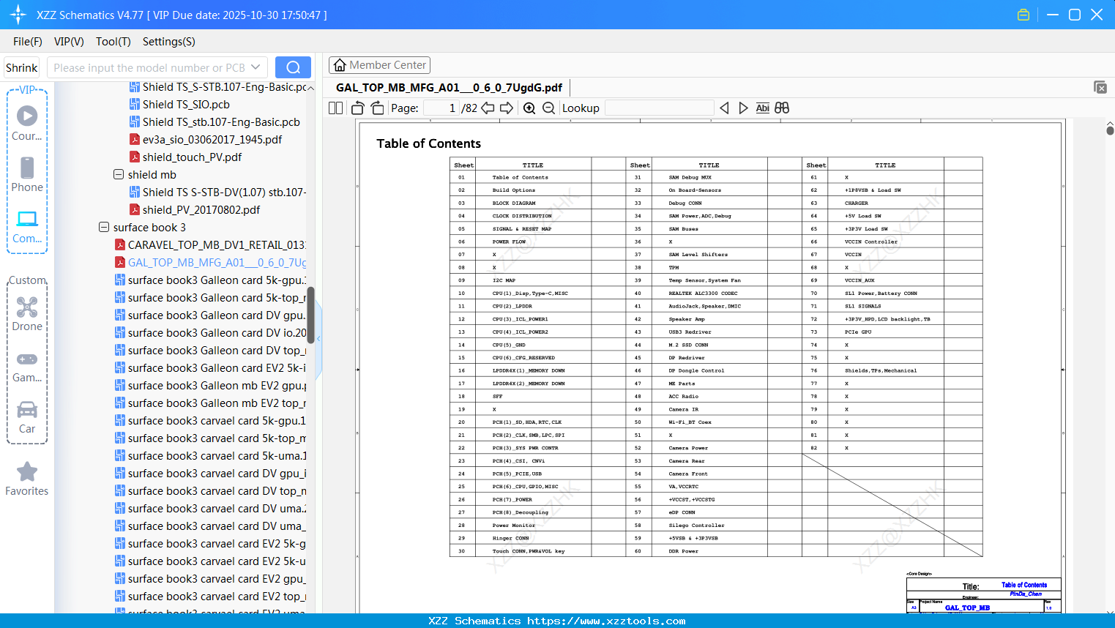Click the blue search button
The height and width of the screenshot is (628, 1115).
(293, 67)
